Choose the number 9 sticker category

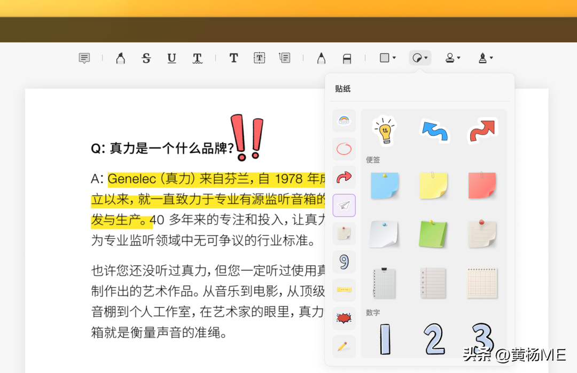(344, 262)
